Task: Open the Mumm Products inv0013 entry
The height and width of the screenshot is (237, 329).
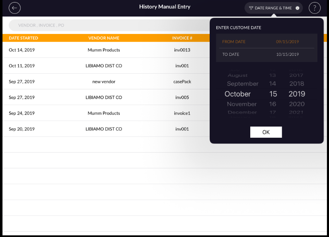Action: [104, 50]
